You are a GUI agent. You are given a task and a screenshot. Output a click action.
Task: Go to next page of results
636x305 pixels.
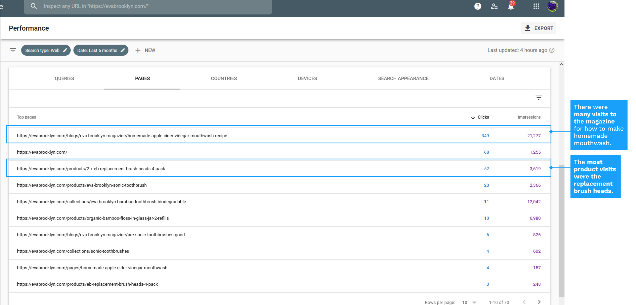click(539, 302)
